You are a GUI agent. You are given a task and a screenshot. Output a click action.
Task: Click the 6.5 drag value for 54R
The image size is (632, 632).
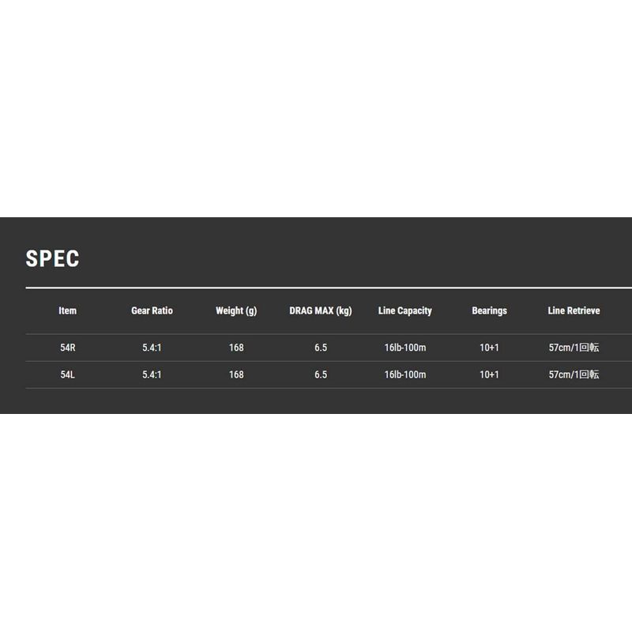(321, 348)
